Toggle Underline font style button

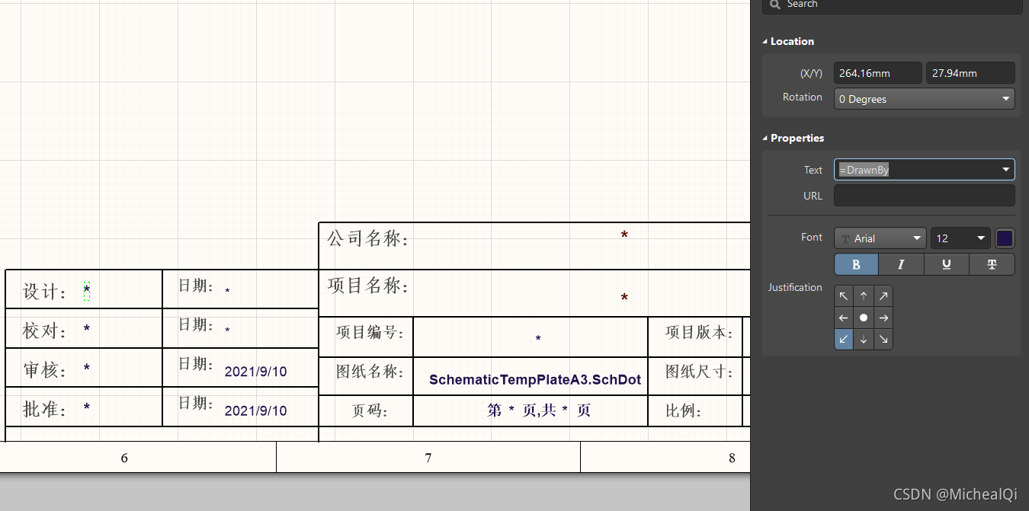pos(946,264)
